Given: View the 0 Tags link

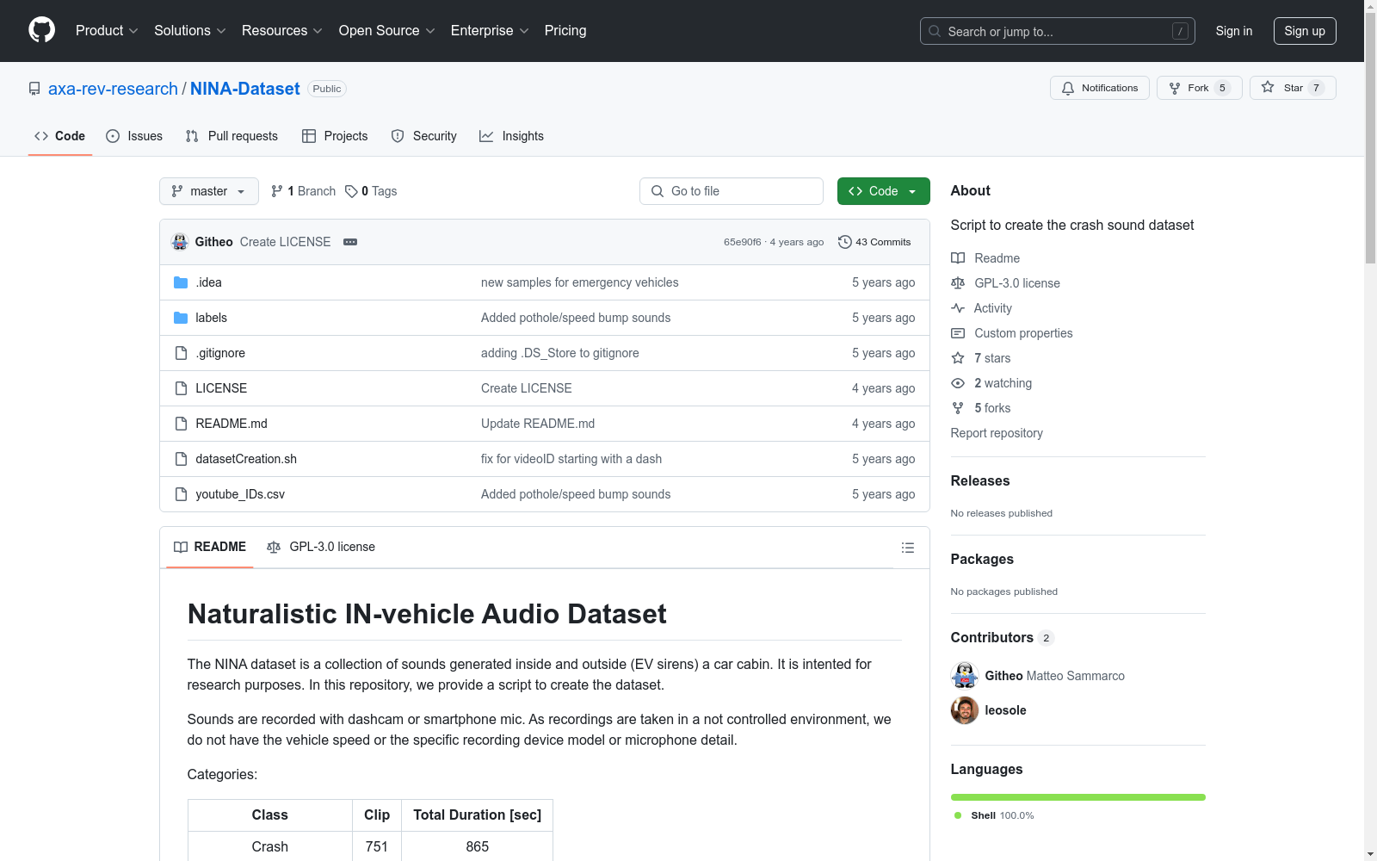Looking at the screenshot, I should click(371, 191).
